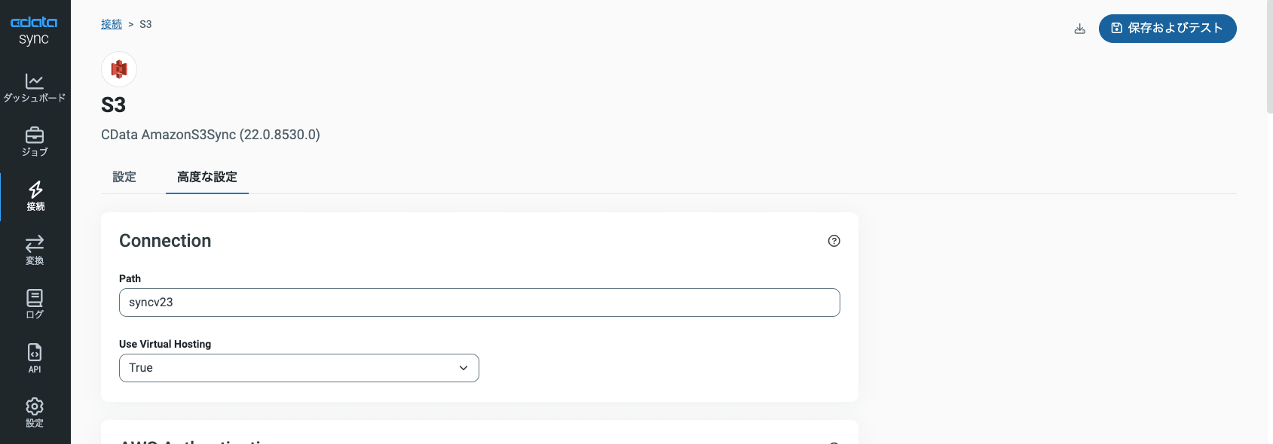View the ログ logs page
The width and height of the screenshot is (1273, 444).
(x=35, y=305)
